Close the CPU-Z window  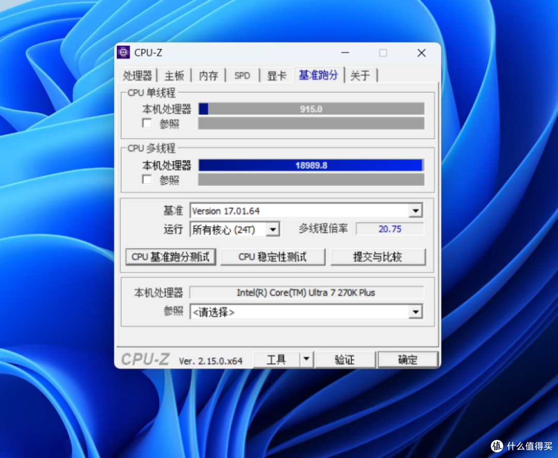422,53
